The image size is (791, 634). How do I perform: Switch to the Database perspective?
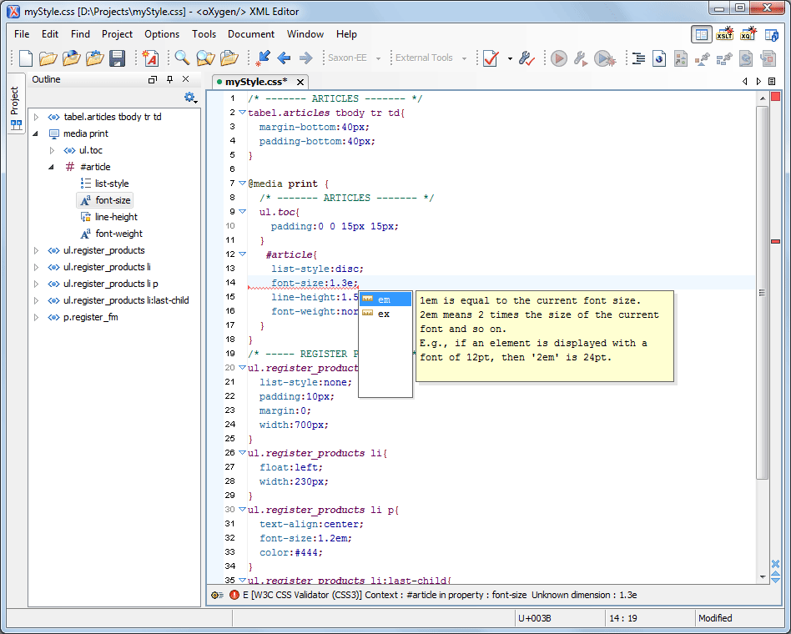pyautogui.click(x=771, y=34)
